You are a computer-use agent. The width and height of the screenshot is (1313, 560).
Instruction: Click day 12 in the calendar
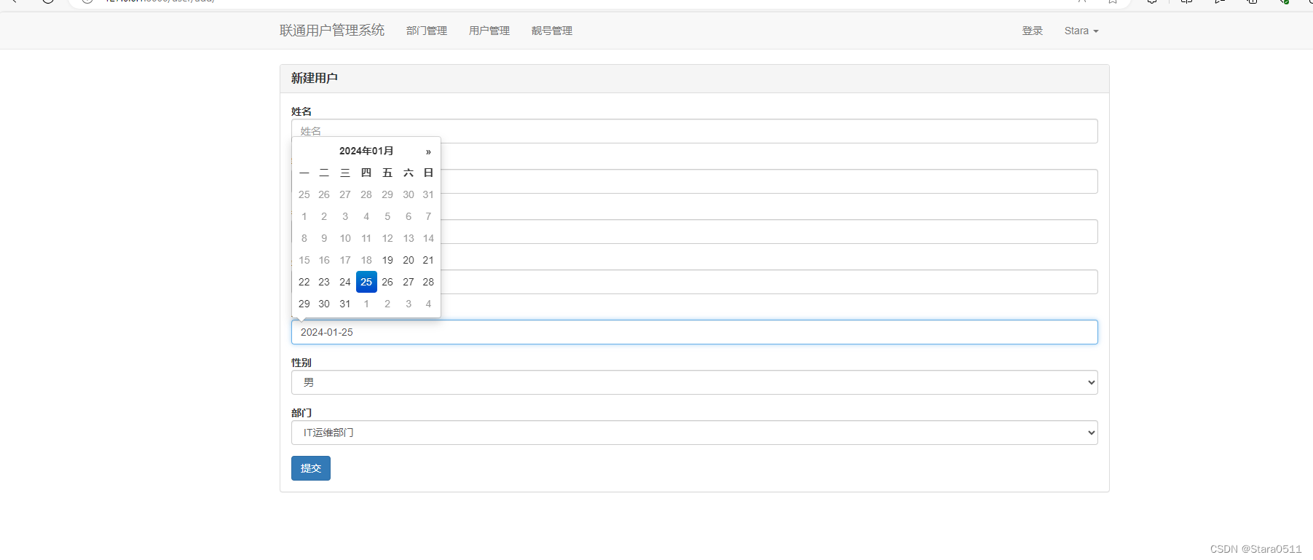click(387, 238)
